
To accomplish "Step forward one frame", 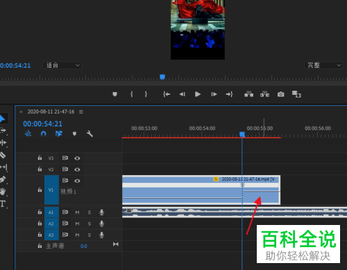I will (214, 94).
